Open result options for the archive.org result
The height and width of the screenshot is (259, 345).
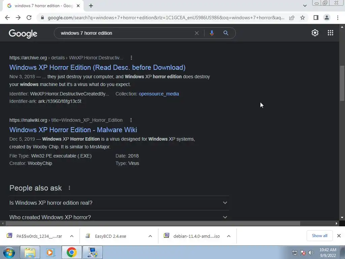[131, 58]
